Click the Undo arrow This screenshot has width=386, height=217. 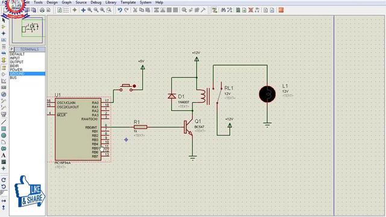pyautogui.click(x=119, y=10)
